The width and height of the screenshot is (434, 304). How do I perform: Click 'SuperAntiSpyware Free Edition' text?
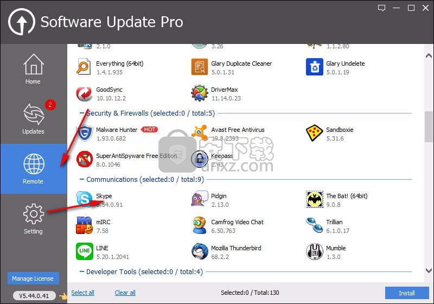[x=136, y=156]
